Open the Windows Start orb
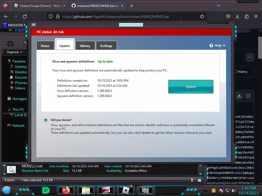 (x=7, y=191)
